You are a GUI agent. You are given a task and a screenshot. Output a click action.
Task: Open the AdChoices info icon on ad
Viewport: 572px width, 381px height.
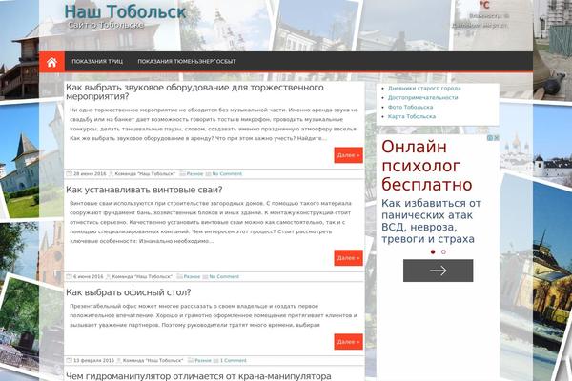coord(491,138)
